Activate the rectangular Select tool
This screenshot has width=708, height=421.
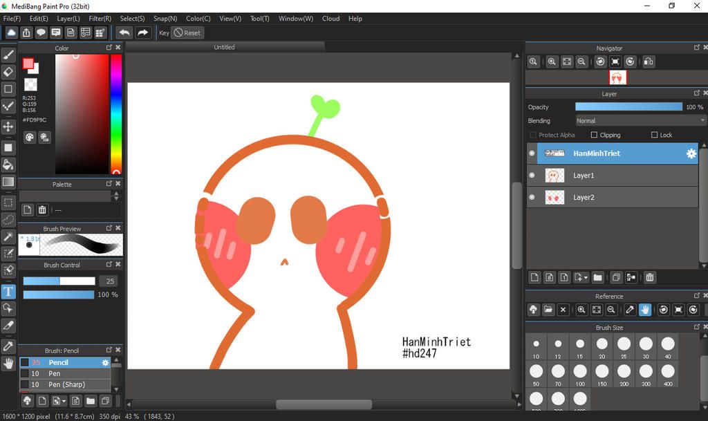tap(8, 203)
